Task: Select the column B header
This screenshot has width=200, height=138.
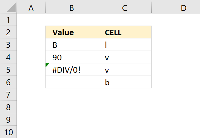Action: click(71, 7)
